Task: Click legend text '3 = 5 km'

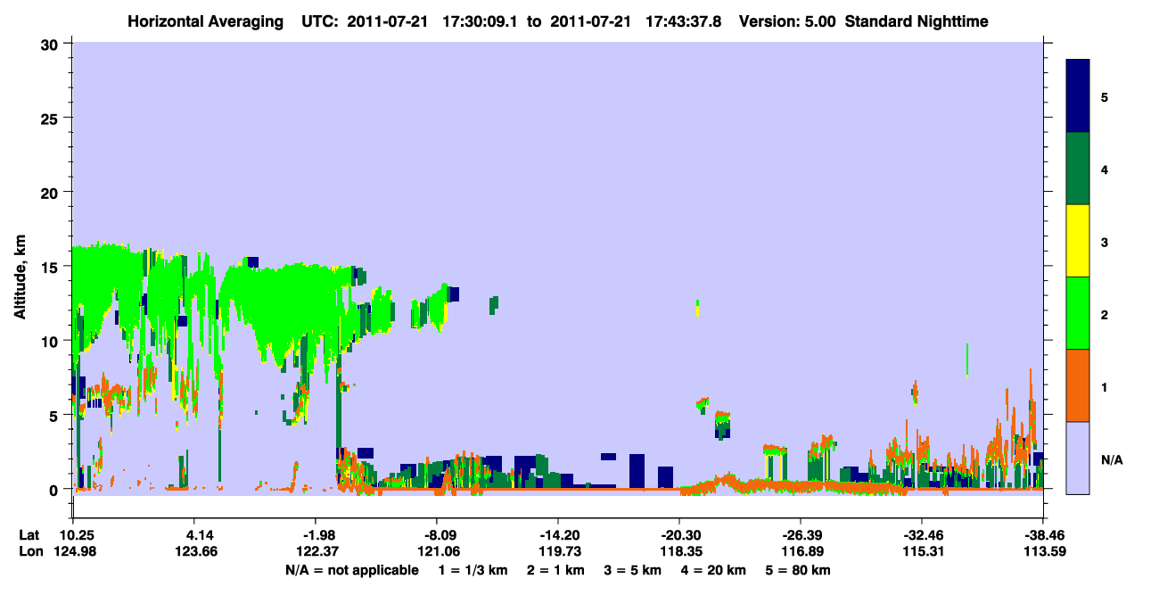Action: tap(633, 570)
